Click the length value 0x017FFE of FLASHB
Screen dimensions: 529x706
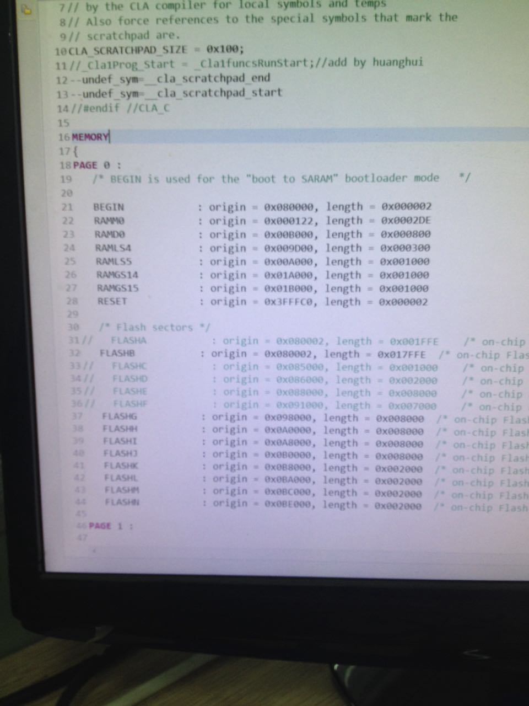coord(402,354)
